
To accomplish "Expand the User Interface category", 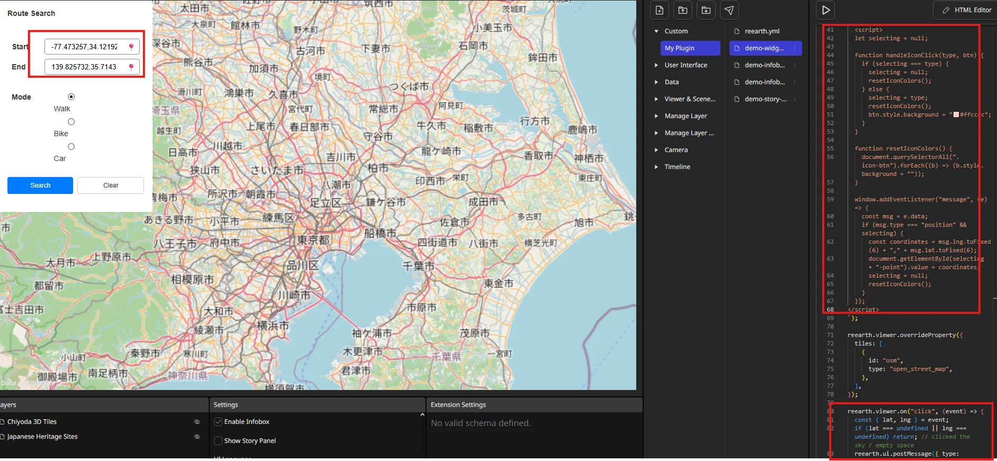I will point(656,65).
